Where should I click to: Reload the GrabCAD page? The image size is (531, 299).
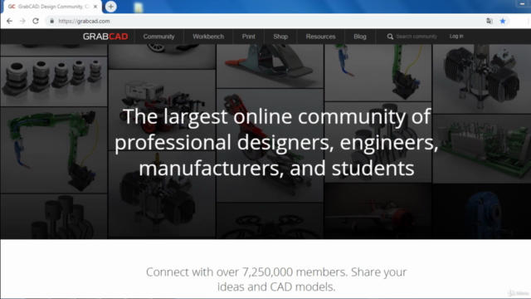[36, 21]
